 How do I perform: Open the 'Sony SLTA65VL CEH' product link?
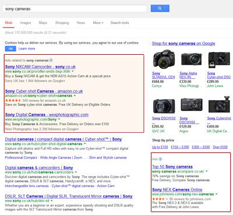(164, 75)
